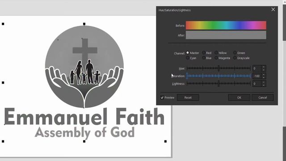Select the Green channel radio button
286x161 pixels.
[235, 53]
